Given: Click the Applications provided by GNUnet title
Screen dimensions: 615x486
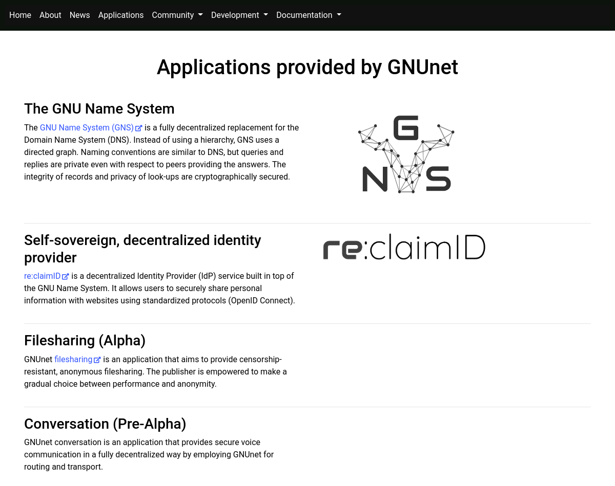Looking at the screenshot, I should [307, 67].
